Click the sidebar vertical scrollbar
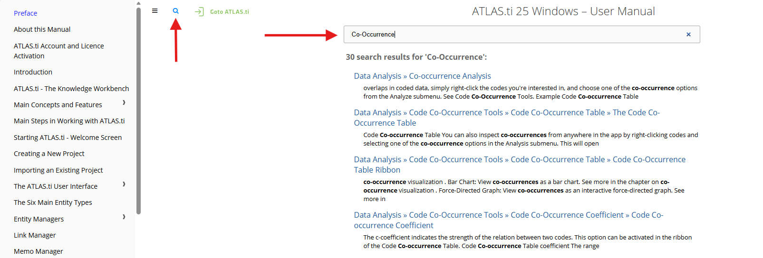This screenshot has height=258, width=763. coord(138,111)
